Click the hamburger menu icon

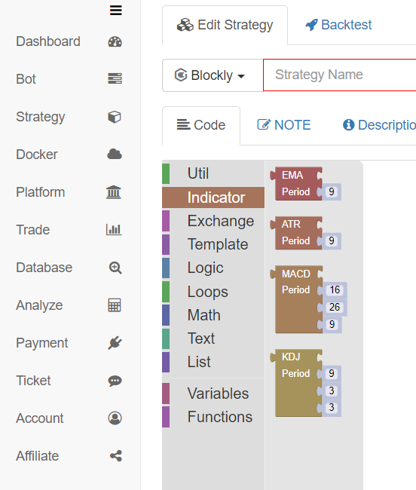tap(115, 11)
